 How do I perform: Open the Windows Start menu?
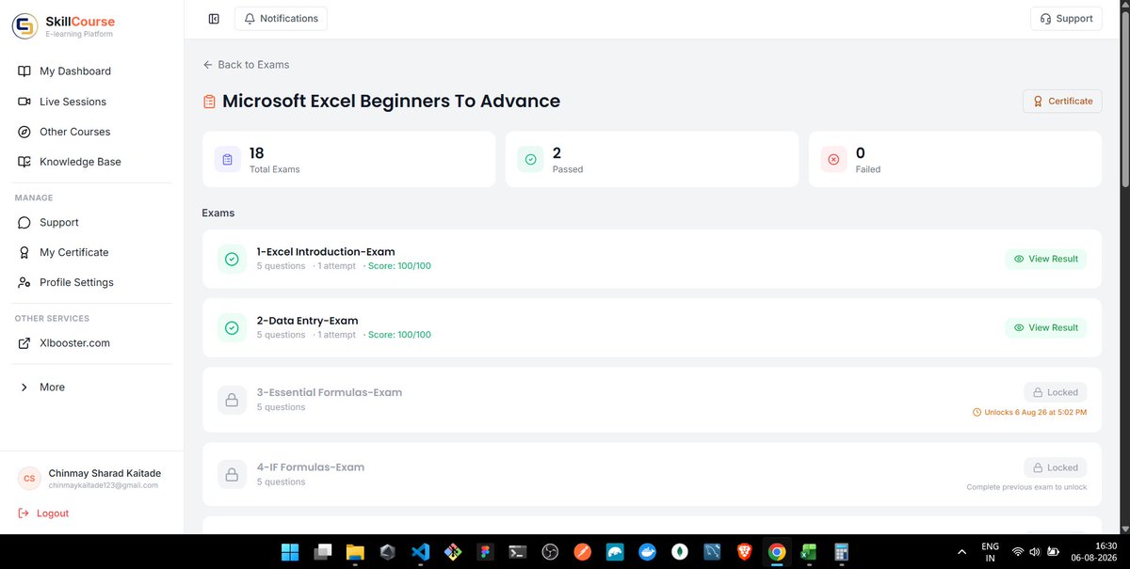point(290,552)
